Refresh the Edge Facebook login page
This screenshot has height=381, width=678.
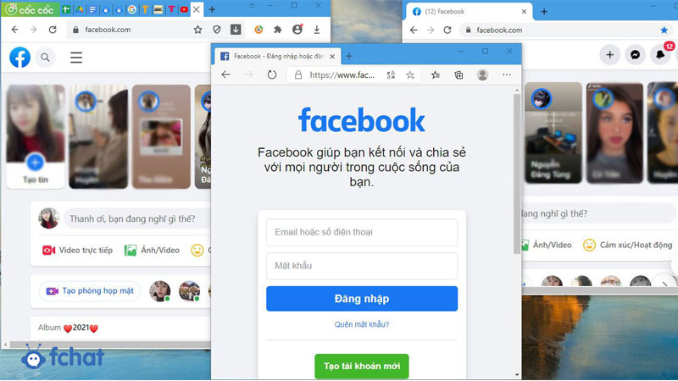[271, 75]
